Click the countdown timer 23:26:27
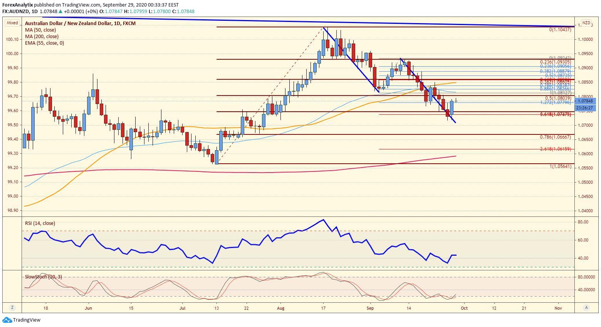Image resolution: width=601 pixels, height=327 pixels. [585, 108]
